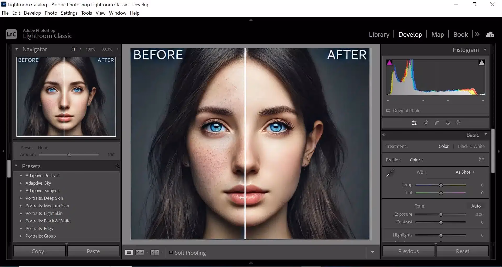Select the Red Eye Correction tool
This screenshot has width=502, height=267.
pyautogui.click(x=448, y=123)
